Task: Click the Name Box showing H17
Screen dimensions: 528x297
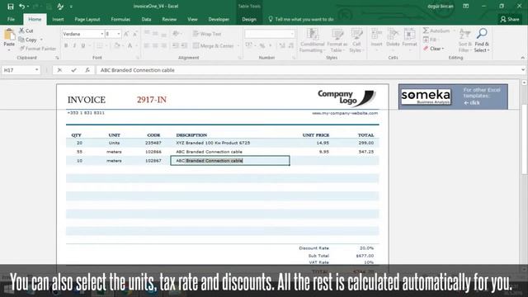Action: pos(18,70)
